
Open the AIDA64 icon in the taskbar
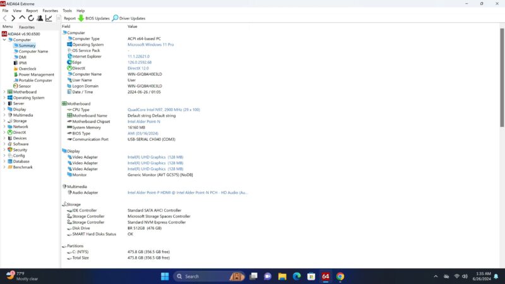pos(326,276)
